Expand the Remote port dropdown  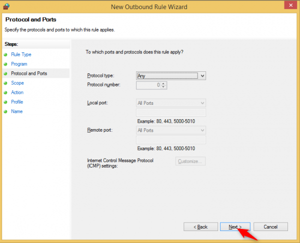point(171,130)
